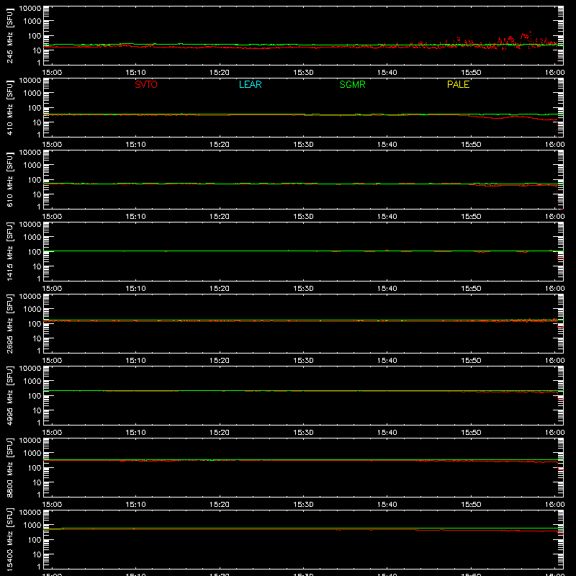Click the 15:20 tick label under the 4995 MHz plot

pos(220,433)
